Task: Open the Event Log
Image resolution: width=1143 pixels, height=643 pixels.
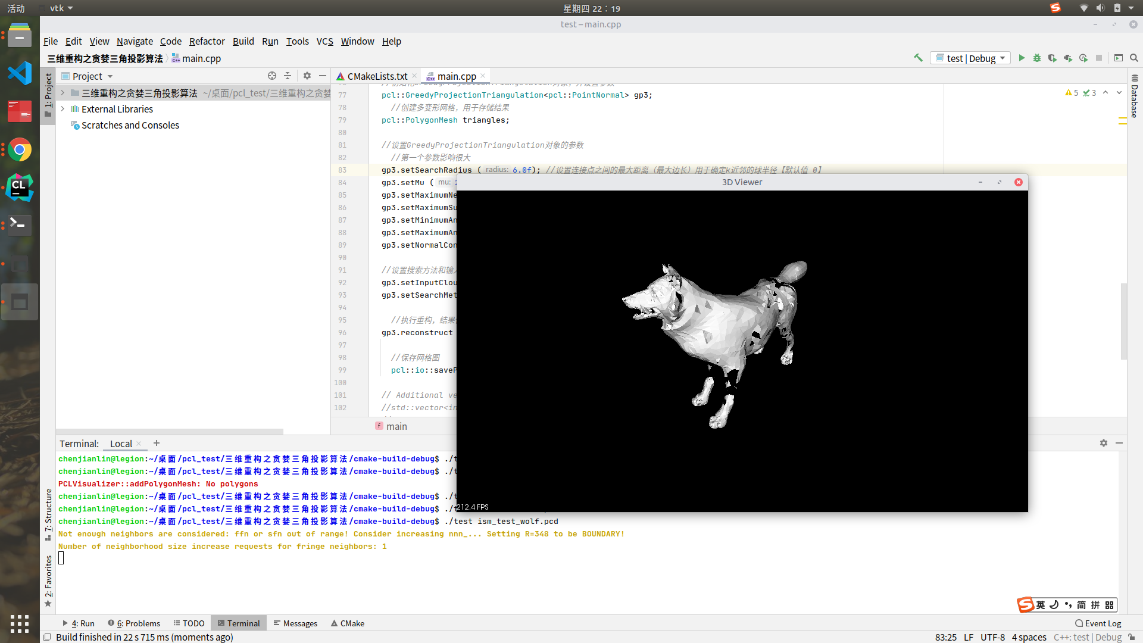Action: tap(1098, 623)
